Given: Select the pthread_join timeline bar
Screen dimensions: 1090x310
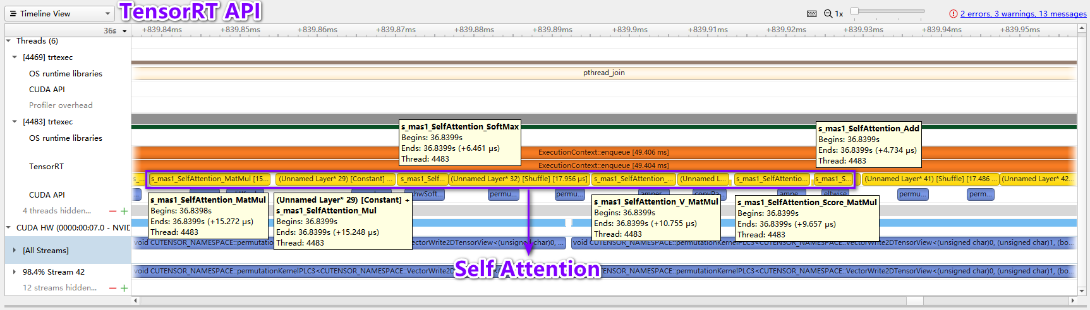Looking at the screenshot, I should [x=603, y=73].
